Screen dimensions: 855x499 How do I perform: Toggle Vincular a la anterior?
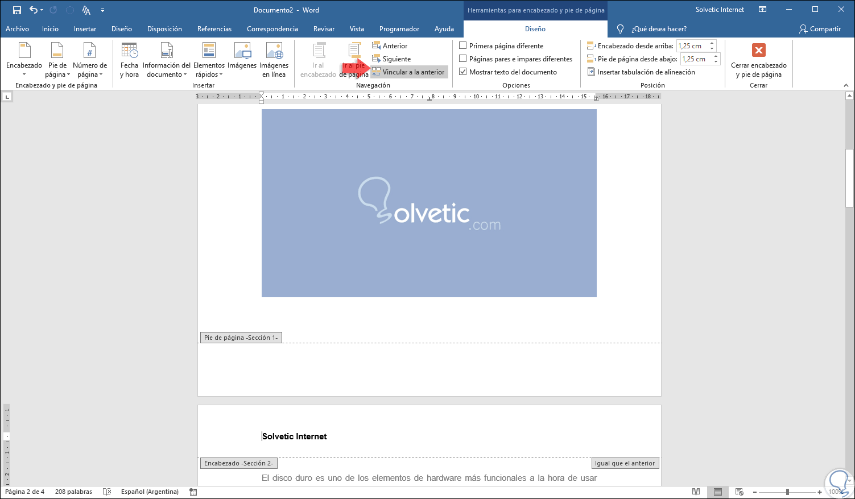[x=409, y=72]
